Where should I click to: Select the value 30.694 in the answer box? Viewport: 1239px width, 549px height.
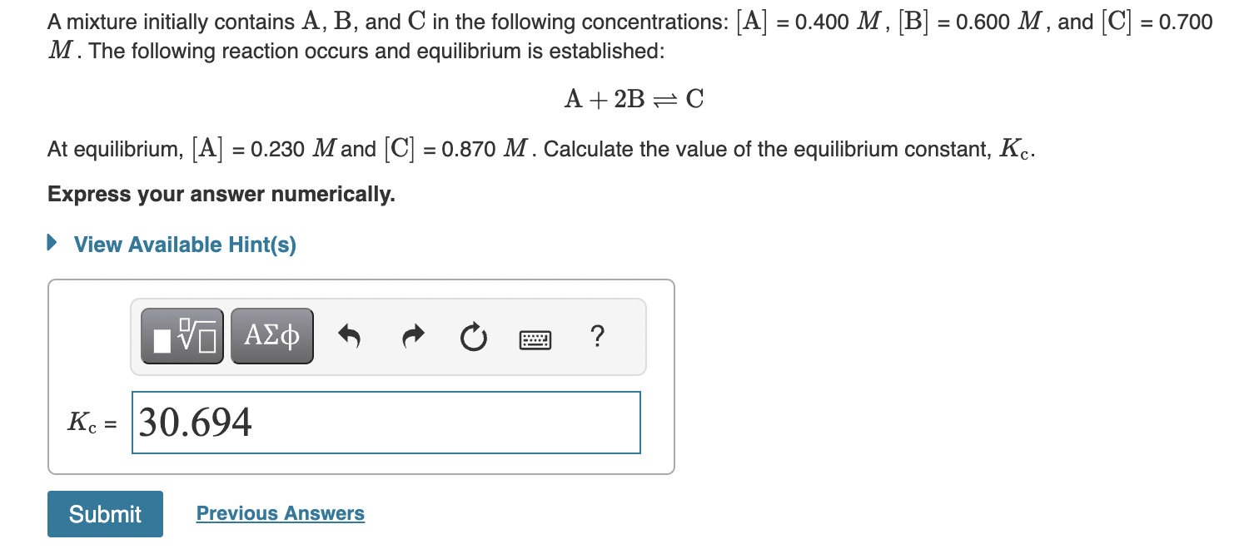[x=196, y=423]
